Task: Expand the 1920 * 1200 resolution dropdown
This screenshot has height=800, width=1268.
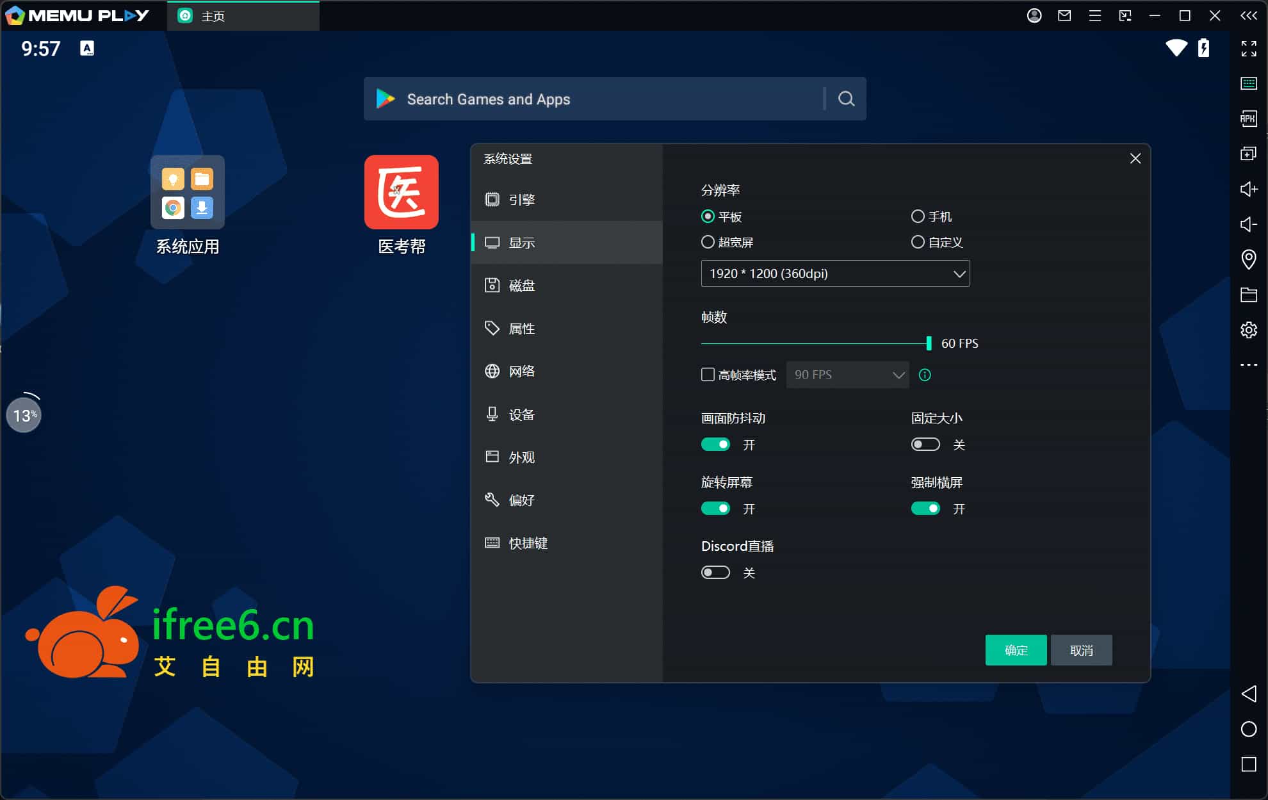Action: click(835, 273)
